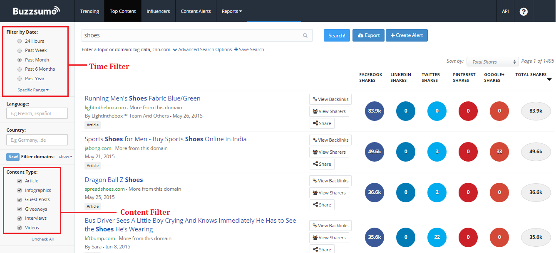The image size is (556, 253).
Task: Click the Twitter shares circle showing 2
Action: 437,192
